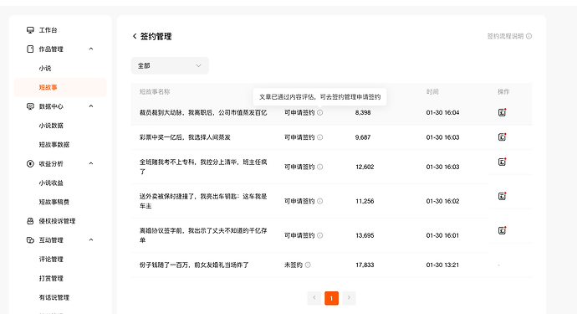
Task: Click the 互动管理 comment icon
Action: pos(30,240)
